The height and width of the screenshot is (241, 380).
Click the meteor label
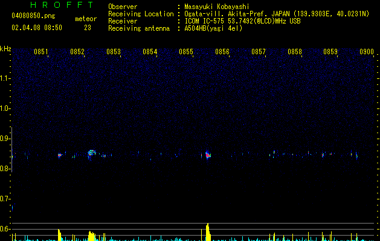click(x=86, y=19)
